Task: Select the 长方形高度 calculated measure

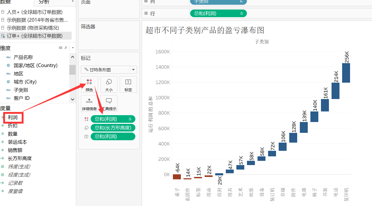Action: [x=20, y=158]
